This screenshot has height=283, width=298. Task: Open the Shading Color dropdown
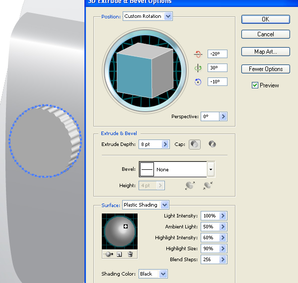[163, 274]
